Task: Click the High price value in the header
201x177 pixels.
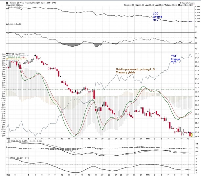Action: click(x=142, y=5)
